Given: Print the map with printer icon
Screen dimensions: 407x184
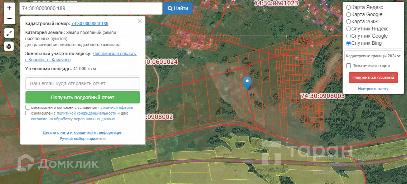Looking at the screenshot, I should [x=9, y=46].
